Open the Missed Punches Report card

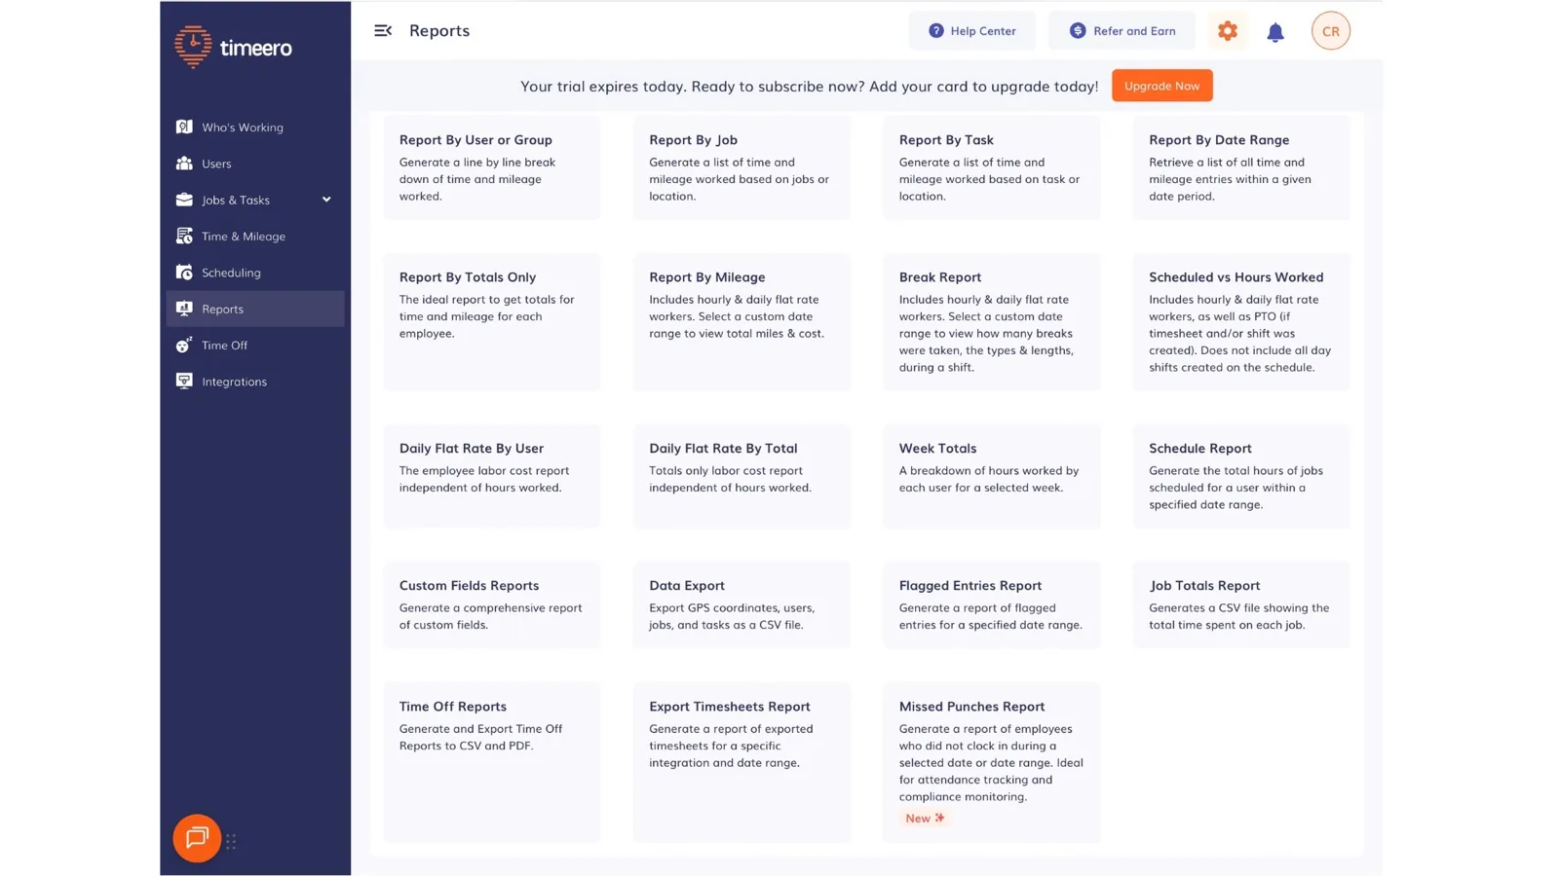pos(992,762)
